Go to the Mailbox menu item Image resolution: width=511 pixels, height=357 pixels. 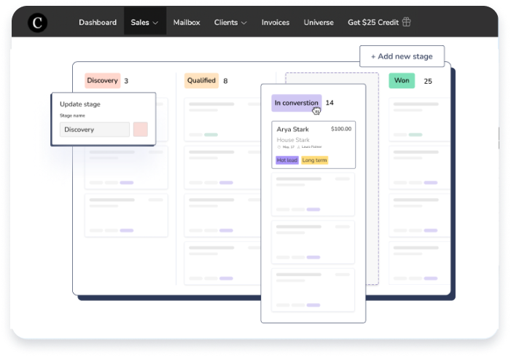[x=187, y=23]
